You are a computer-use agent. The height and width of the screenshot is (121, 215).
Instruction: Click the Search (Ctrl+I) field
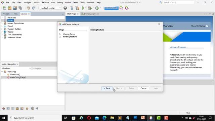click(x=178, y=2)
